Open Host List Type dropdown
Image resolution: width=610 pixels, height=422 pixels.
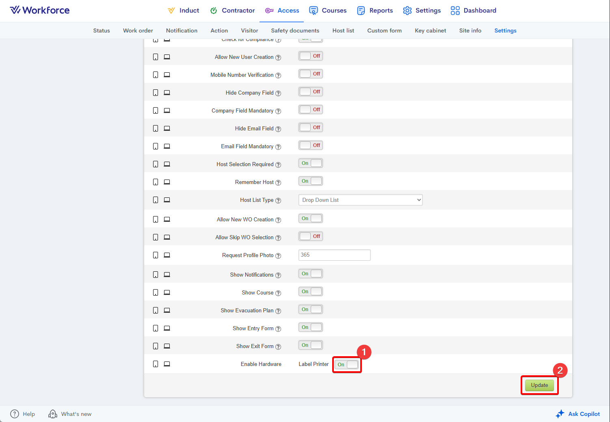pyautogui.click(x=360, y=200)
